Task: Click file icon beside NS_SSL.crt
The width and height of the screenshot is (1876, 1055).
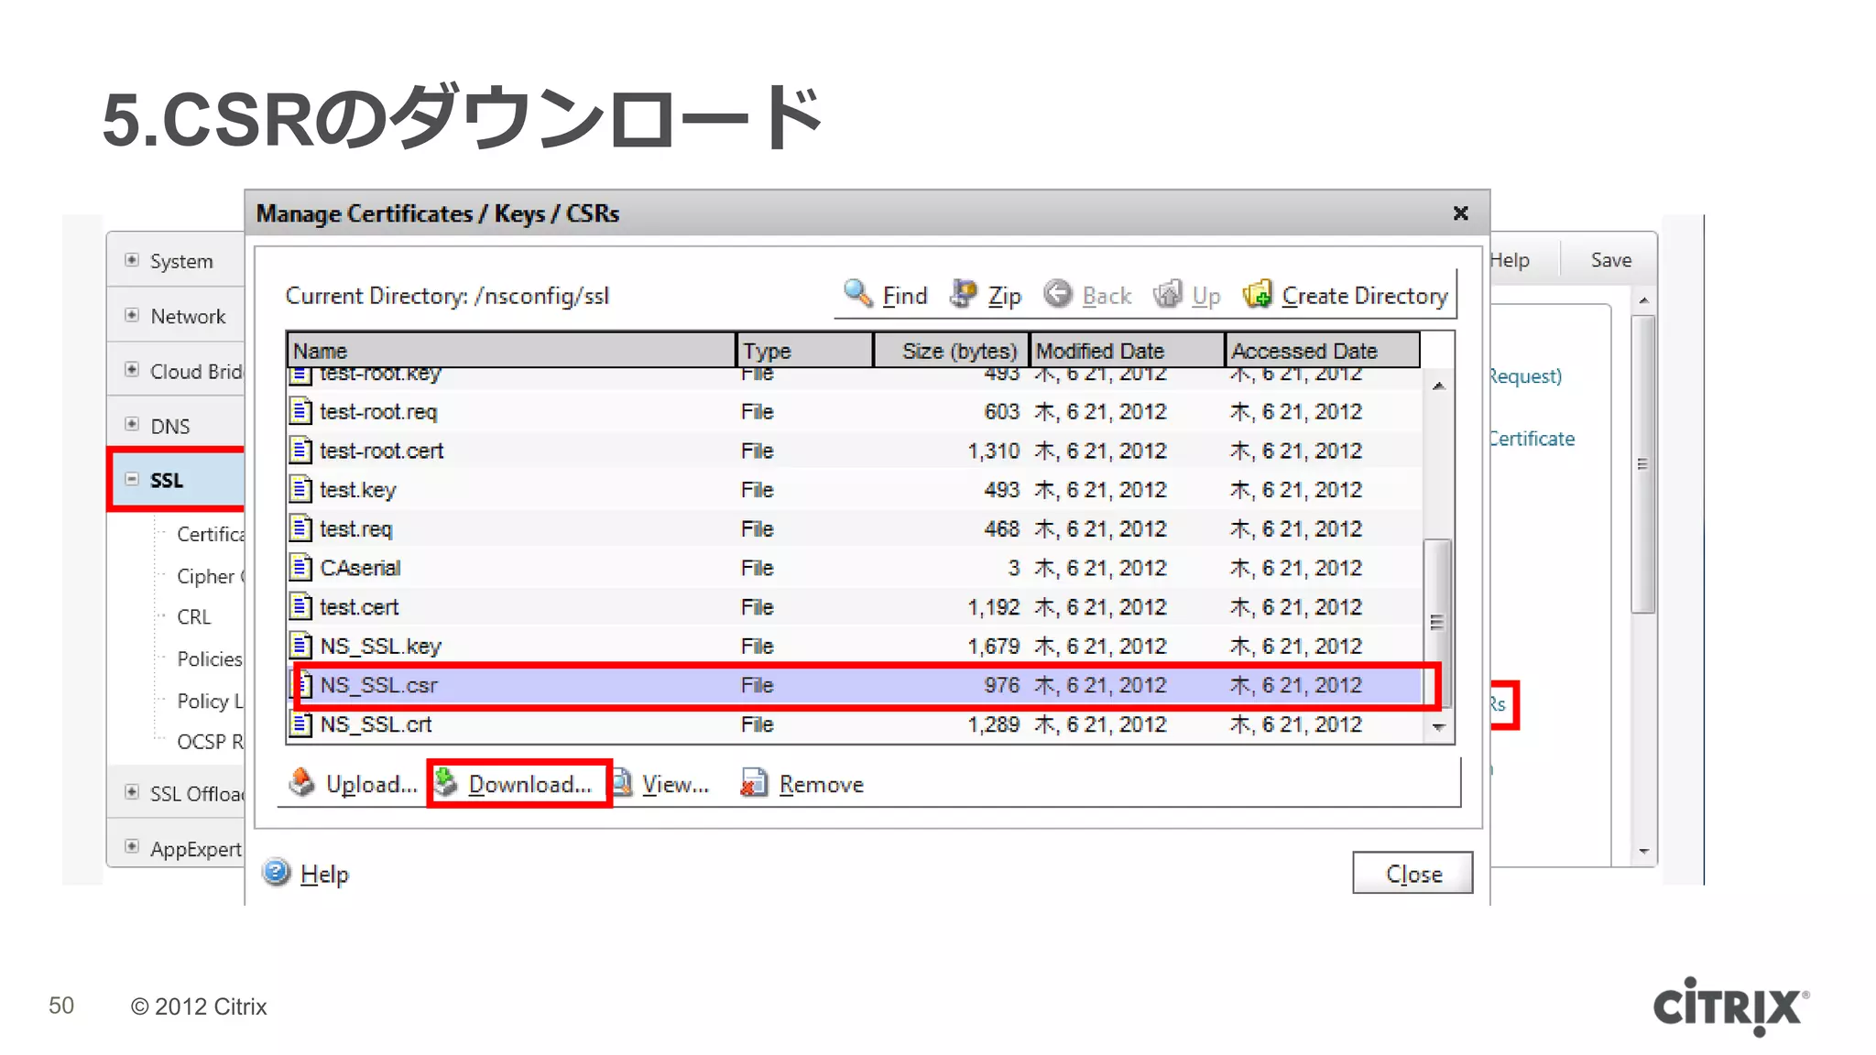Action: click(300, 724)
